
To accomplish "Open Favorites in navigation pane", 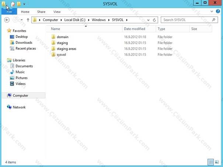I will [x=19, y=31].
